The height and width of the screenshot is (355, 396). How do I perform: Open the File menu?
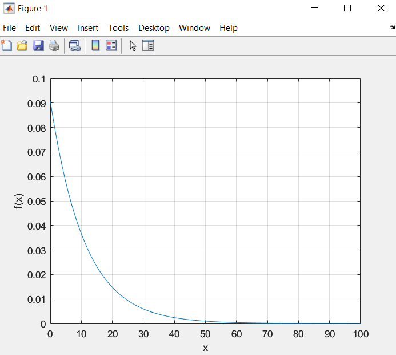pyautogui.click(x=9, y=28)
